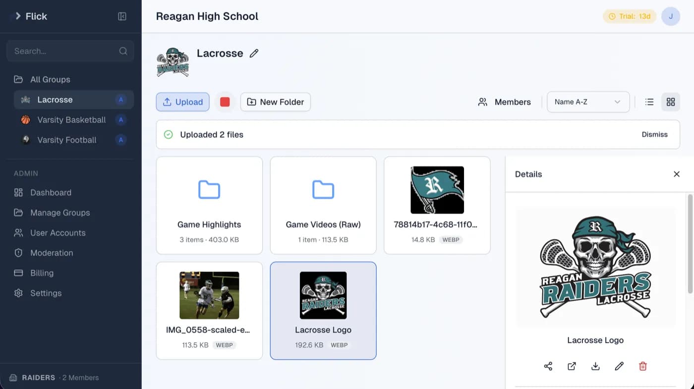The image size is (694, 389).
Task: Open Manage Groups in the admin menu
Action: coord(60,213)
